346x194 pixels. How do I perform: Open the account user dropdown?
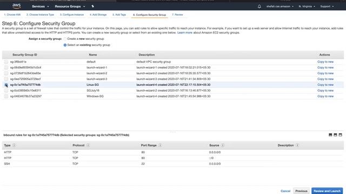coord(280,6)
